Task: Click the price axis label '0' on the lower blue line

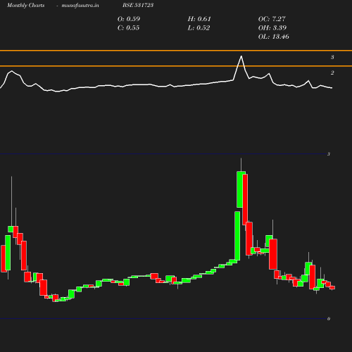Action: 329,319
